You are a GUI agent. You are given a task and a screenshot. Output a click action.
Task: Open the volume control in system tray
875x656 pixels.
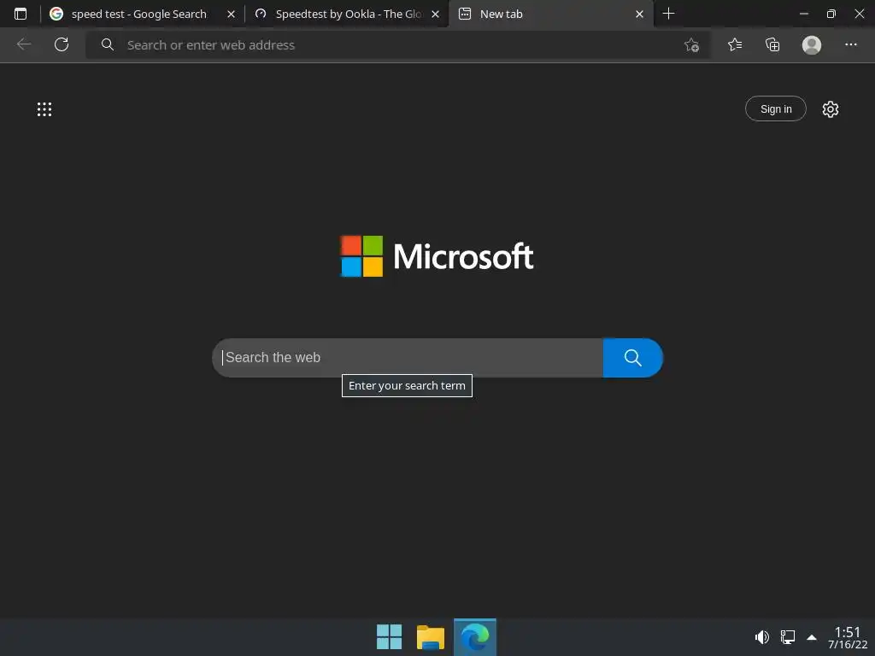click(761, 637)
